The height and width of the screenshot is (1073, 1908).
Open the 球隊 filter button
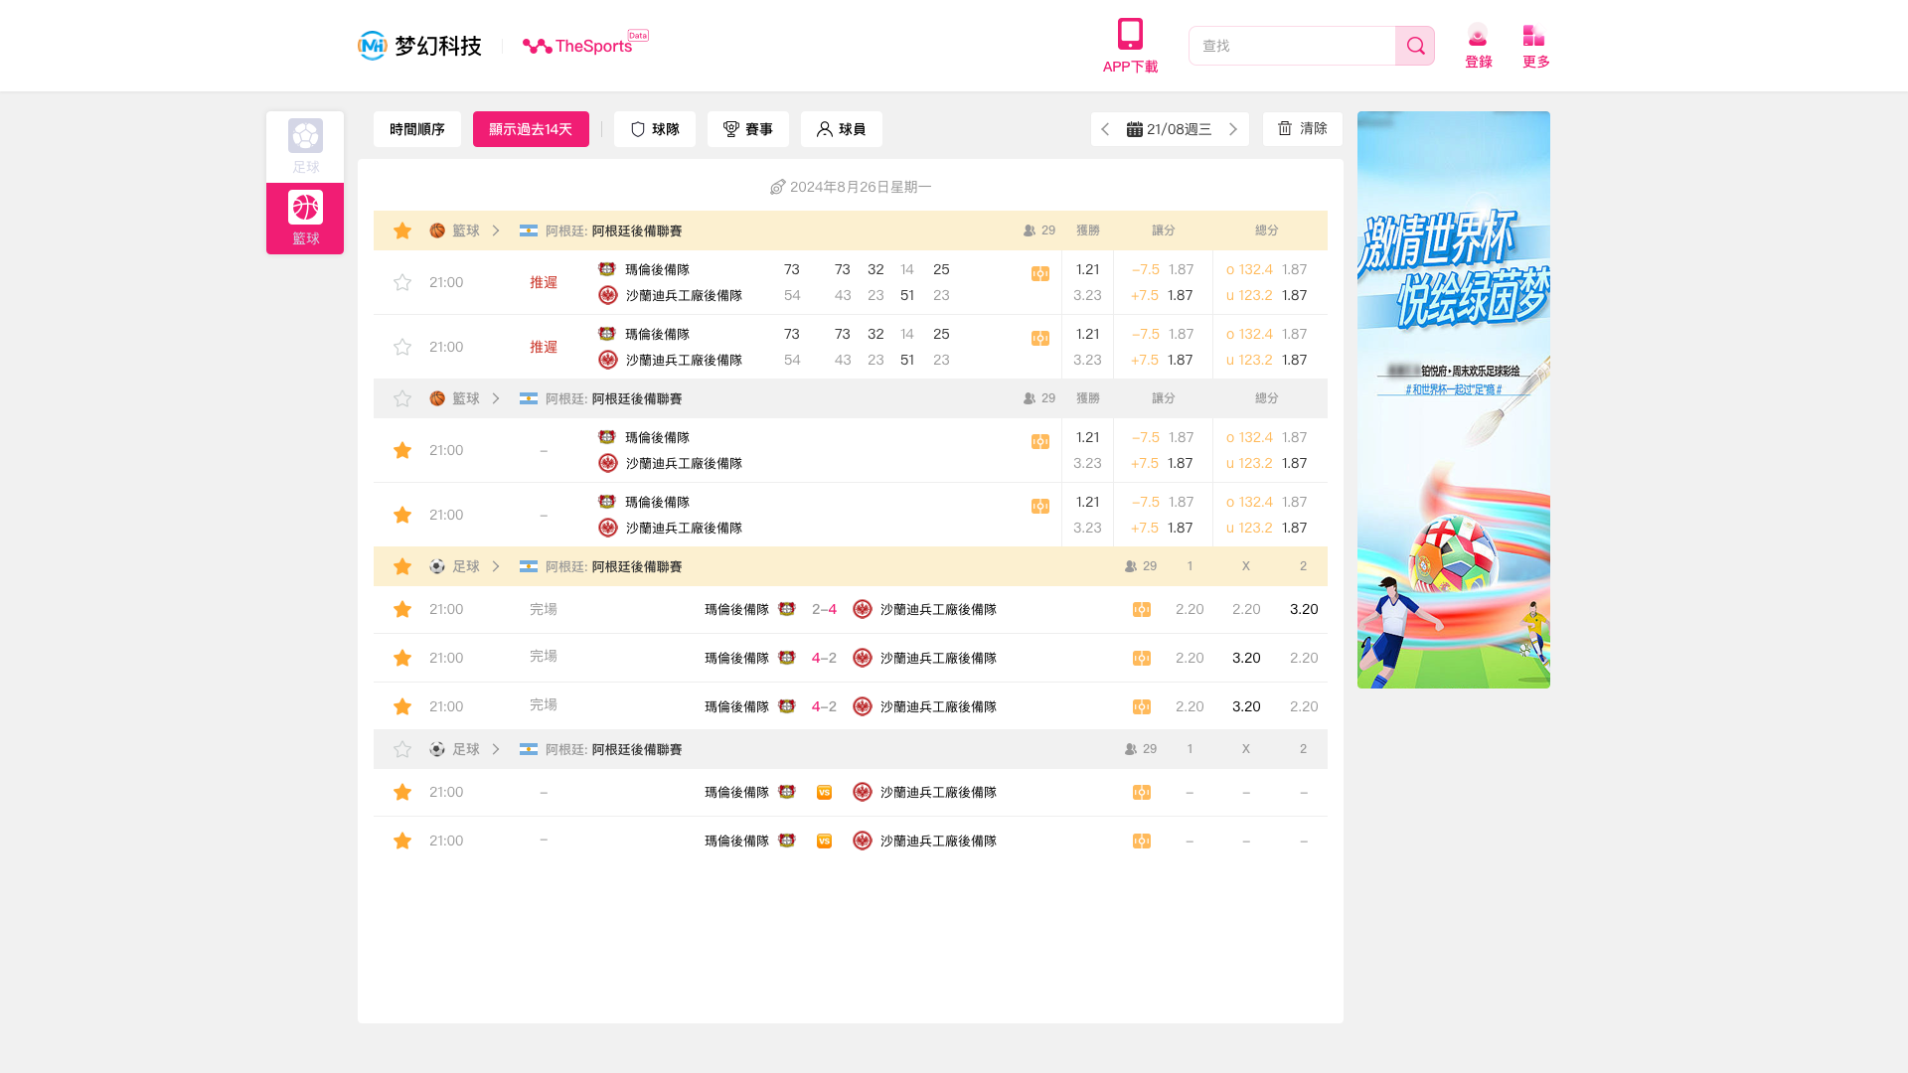click(x=655, y=129)
